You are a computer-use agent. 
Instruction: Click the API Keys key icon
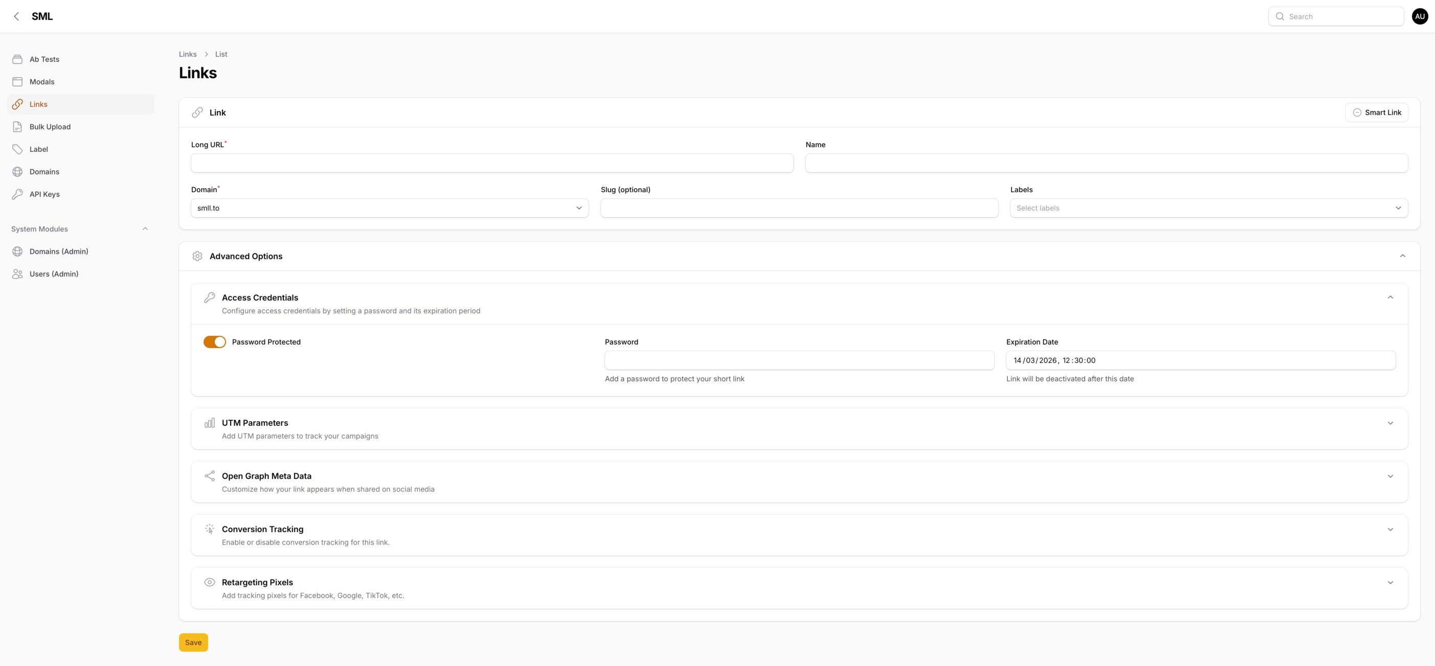tap(17, 194)
